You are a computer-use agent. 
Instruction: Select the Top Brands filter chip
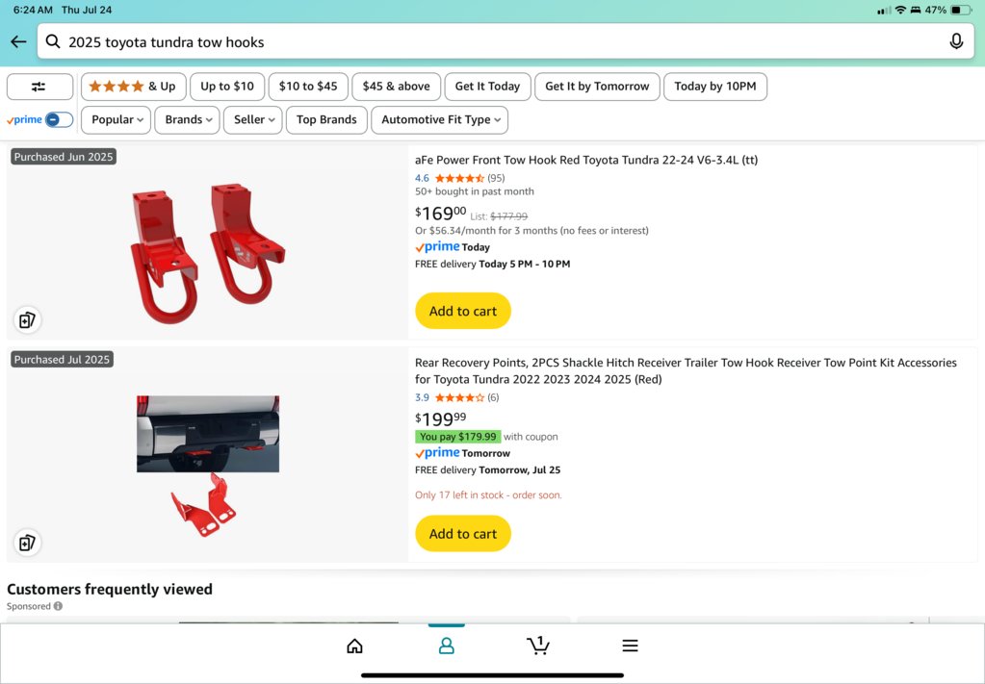point(326,120)
